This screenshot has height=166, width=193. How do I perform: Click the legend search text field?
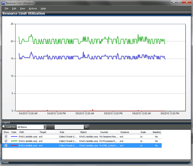point(69,127)
